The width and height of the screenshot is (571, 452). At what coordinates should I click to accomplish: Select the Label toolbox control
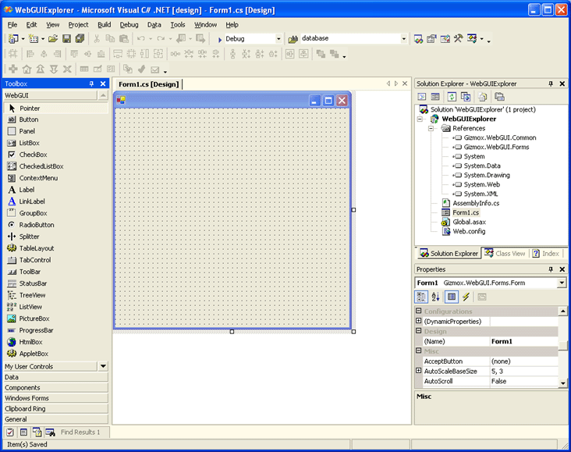(x=55, y=190)
